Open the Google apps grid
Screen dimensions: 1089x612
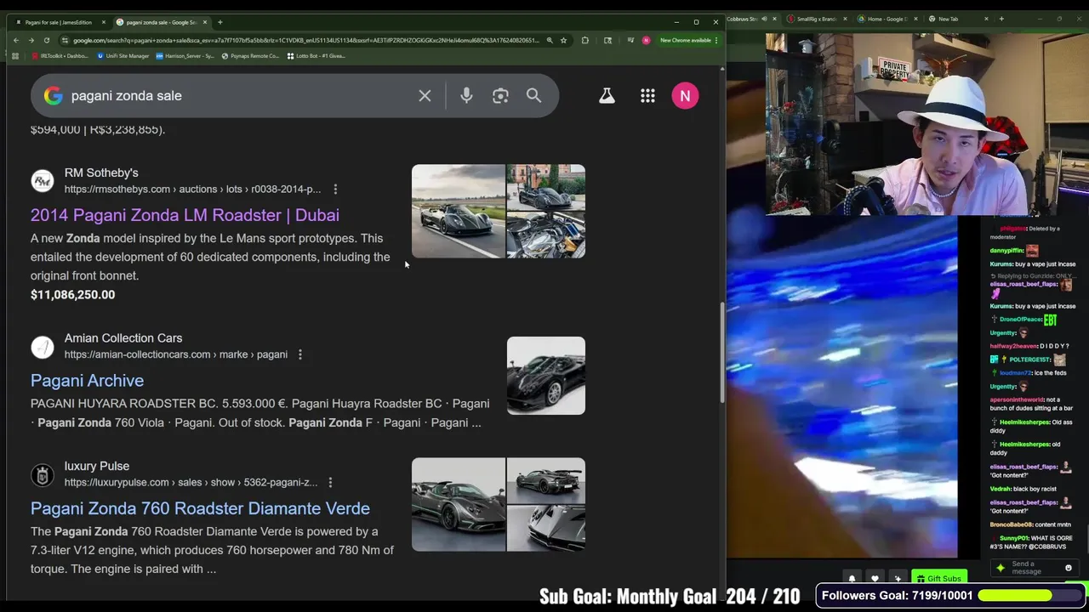tap(647, 96)
